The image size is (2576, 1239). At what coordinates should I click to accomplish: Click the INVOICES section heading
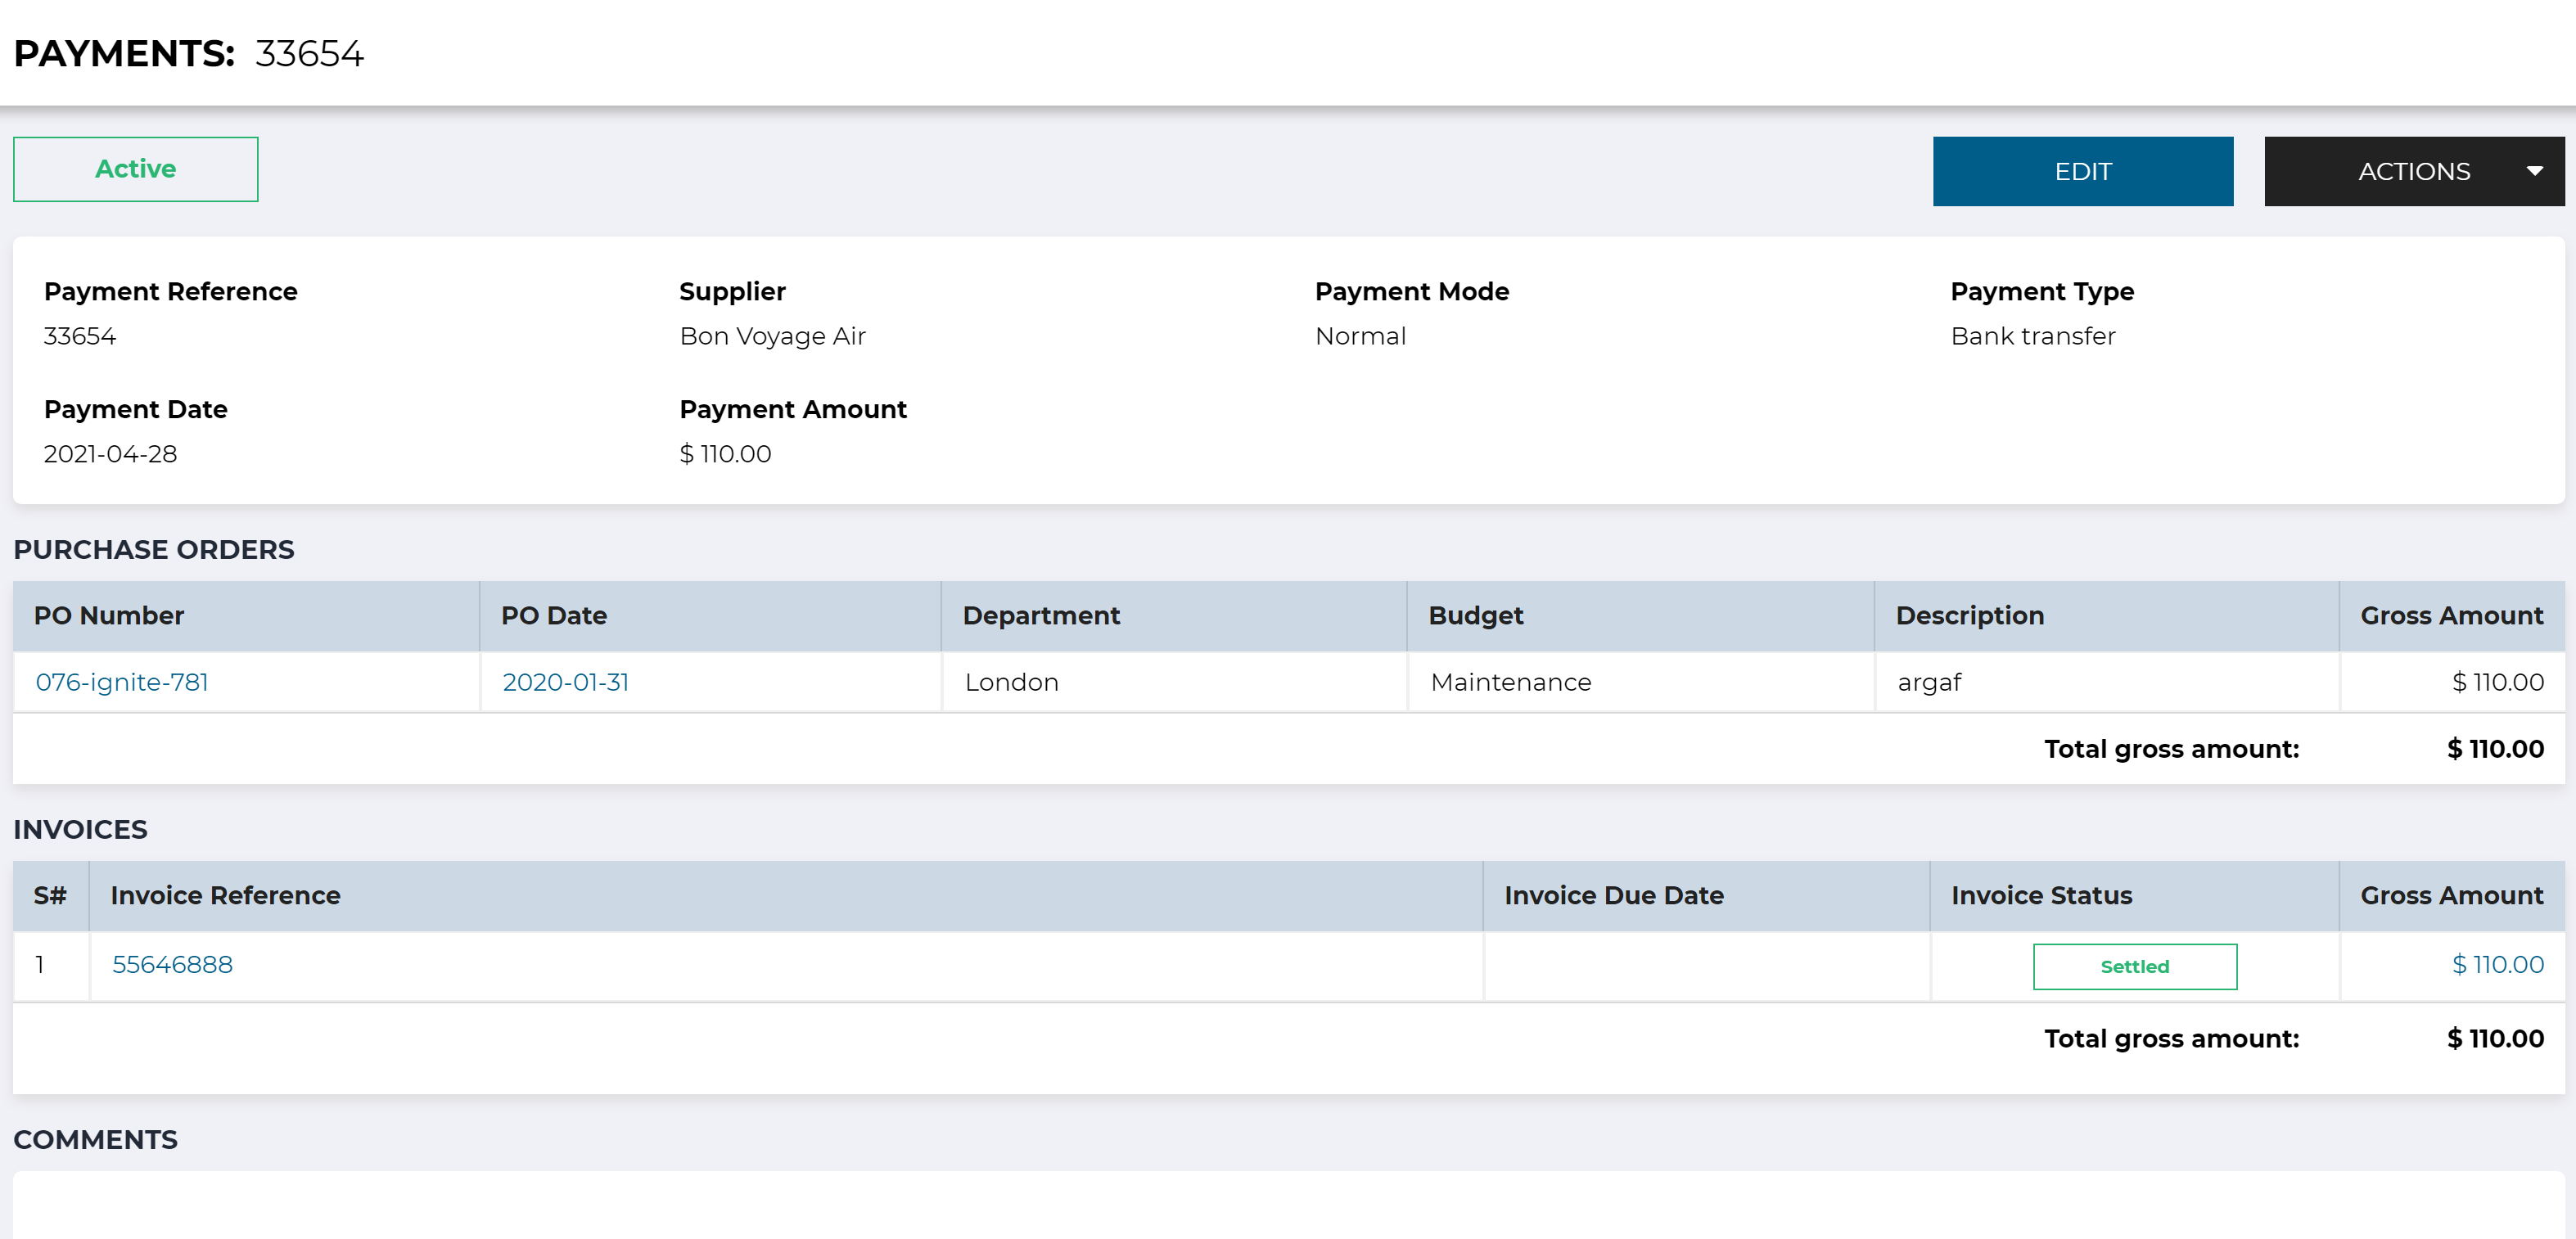(x=80, y=830)
